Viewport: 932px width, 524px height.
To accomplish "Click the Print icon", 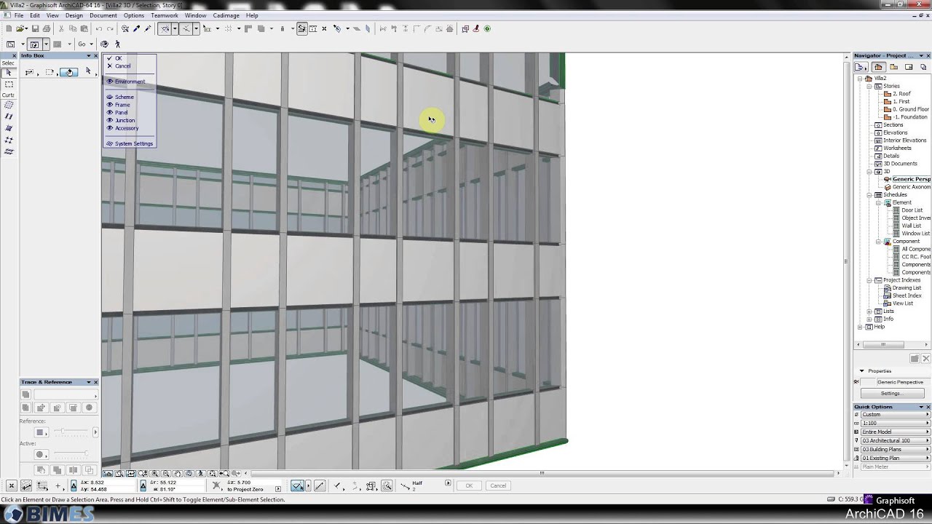I will [47, 29].
